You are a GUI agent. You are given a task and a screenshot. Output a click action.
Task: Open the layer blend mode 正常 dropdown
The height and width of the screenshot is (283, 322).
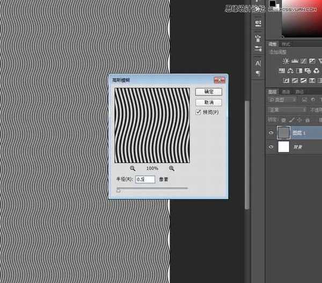click(287, 109)
